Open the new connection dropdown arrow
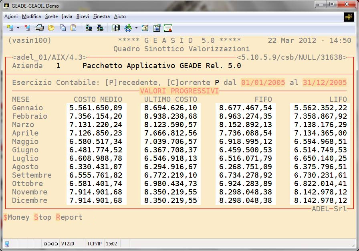 (18, 28)
